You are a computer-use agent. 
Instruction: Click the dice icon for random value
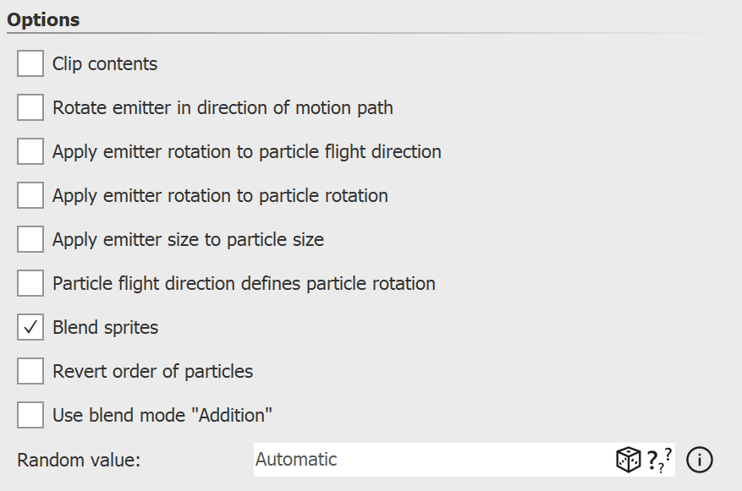pos(629,459)
